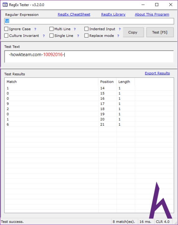Click the 'Test success.' status message

point(12,222)
